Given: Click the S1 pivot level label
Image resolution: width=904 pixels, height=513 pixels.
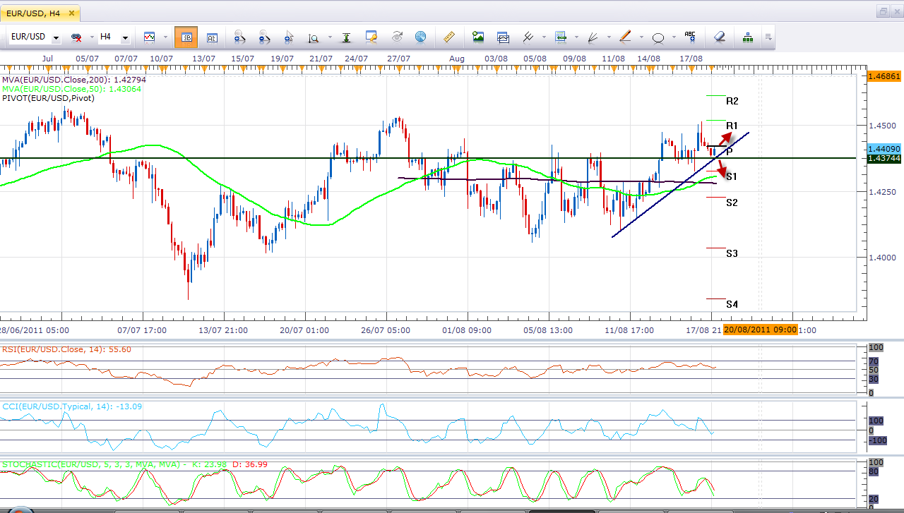Looking at the screenshot, I should 732,176.
